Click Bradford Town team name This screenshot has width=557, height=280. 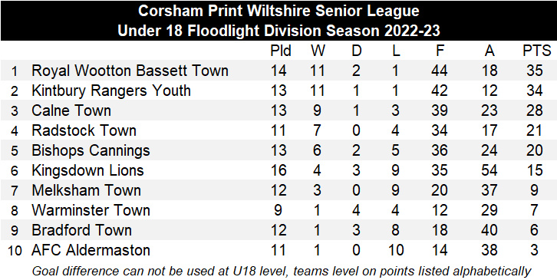(81, 230)
